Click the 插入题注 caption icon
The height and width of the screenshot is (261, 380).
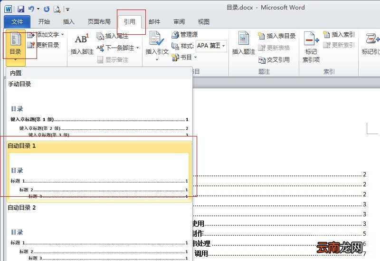point(244,38)
